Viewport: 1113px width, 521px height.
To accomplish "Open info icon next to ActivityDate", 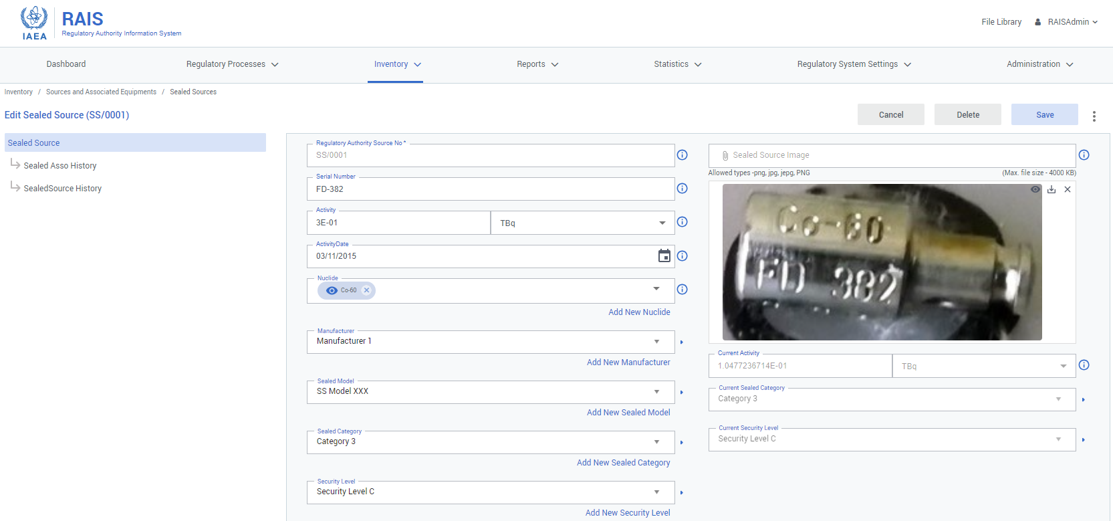I will 682,255.
